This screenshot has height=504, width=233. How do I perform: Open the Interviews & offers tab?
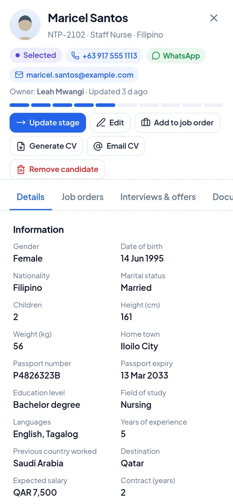coord(158,197)
